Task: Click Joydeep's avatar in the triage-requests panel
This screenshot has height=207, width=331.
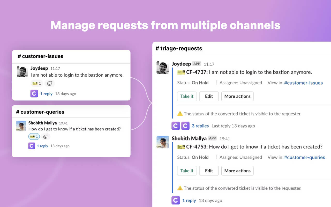Action: pyautogui.click(x=163, y=68)
